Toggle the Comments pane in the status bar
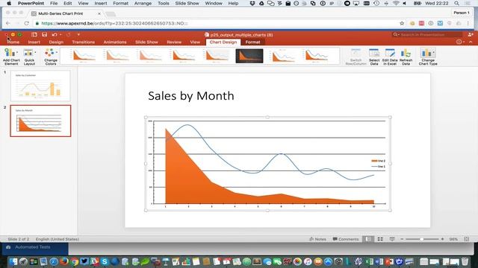The image size is (478, 268). (346, 239)
